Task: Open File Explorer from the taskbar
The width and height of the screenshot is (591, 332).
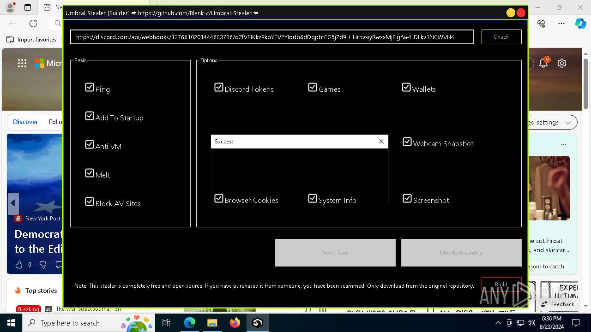Action: click(212, 323)
